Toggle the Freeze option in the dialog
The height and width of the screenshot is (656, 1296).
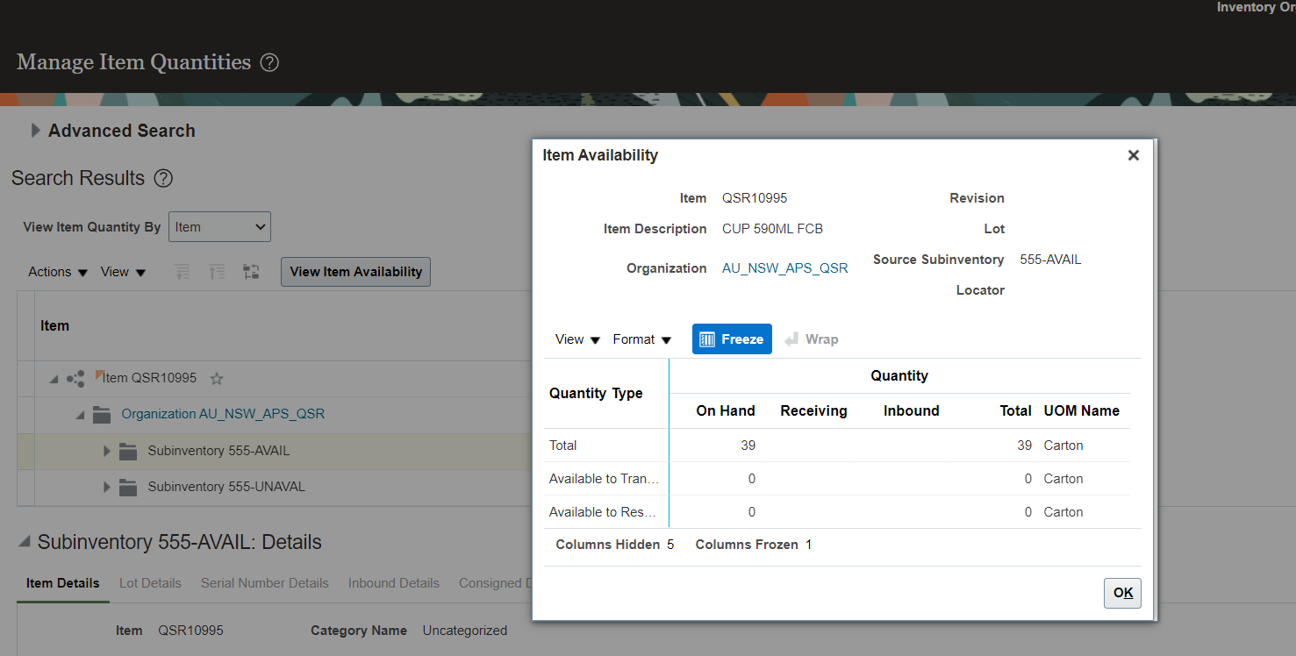(x=732, y=339)
